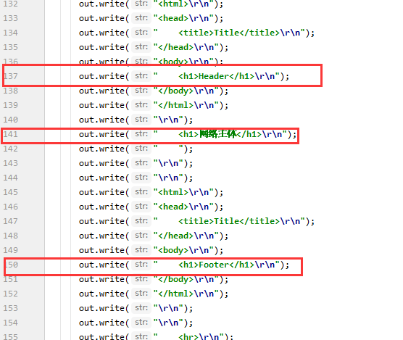Click gutter line number 148
This screenshot has width=403, height=340.
click(11, 236)
